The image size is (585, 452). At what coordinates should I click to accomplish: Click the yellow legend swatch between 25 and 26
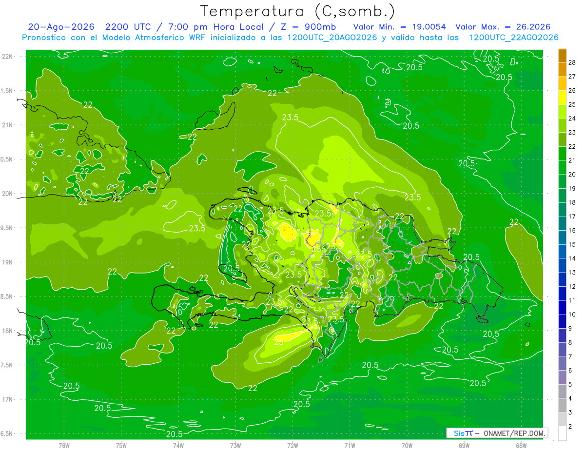coord(562,97)
